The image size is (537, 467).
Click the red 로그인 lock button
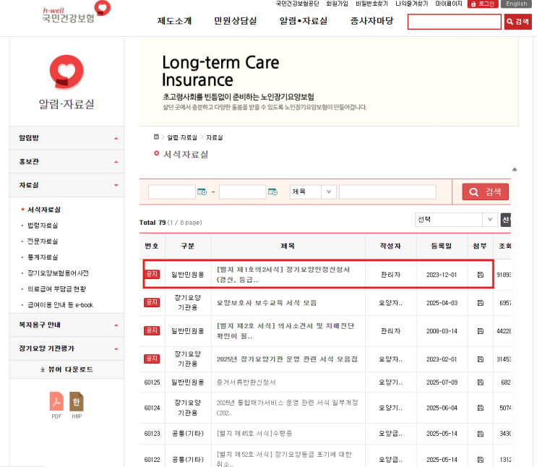tap(483, 4)
